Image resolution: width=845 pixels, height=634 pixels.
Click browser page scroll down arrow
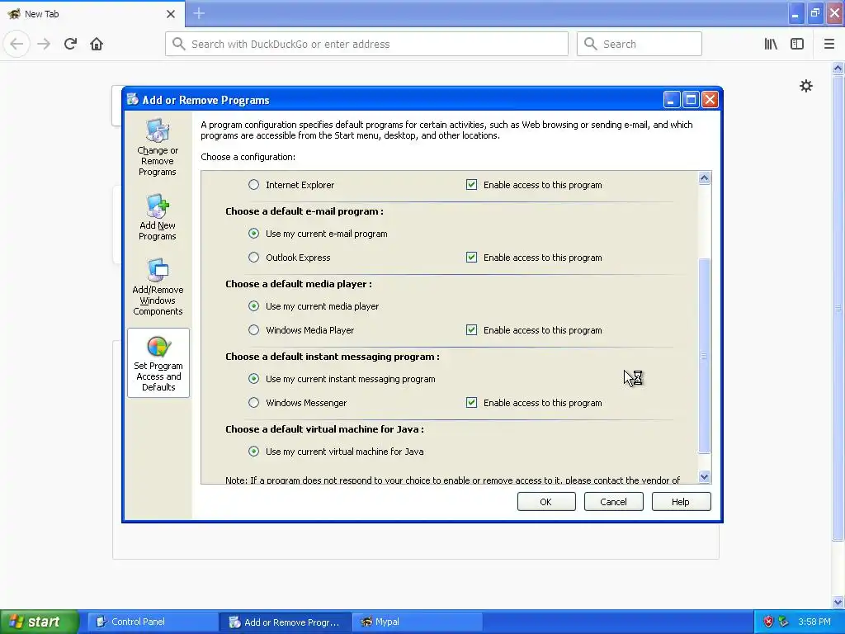click(x=838, y=602)
